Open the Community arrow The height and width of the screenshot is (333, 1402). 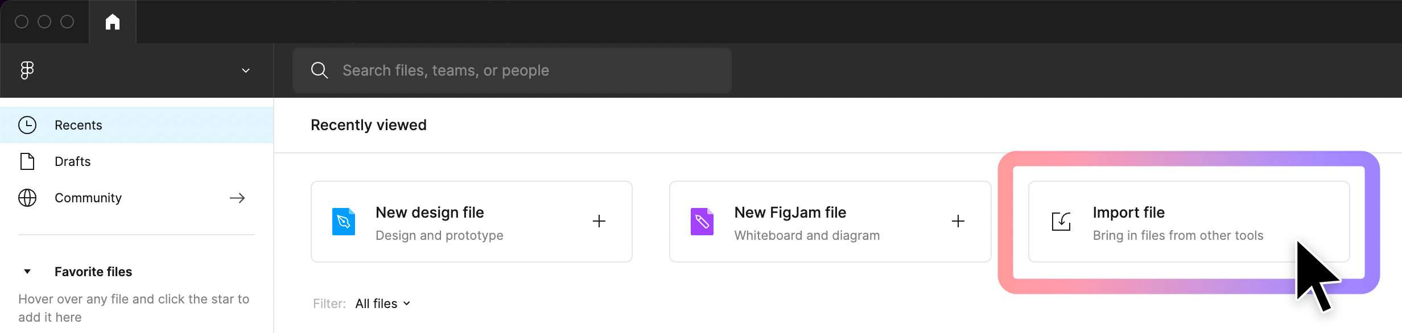237,198
